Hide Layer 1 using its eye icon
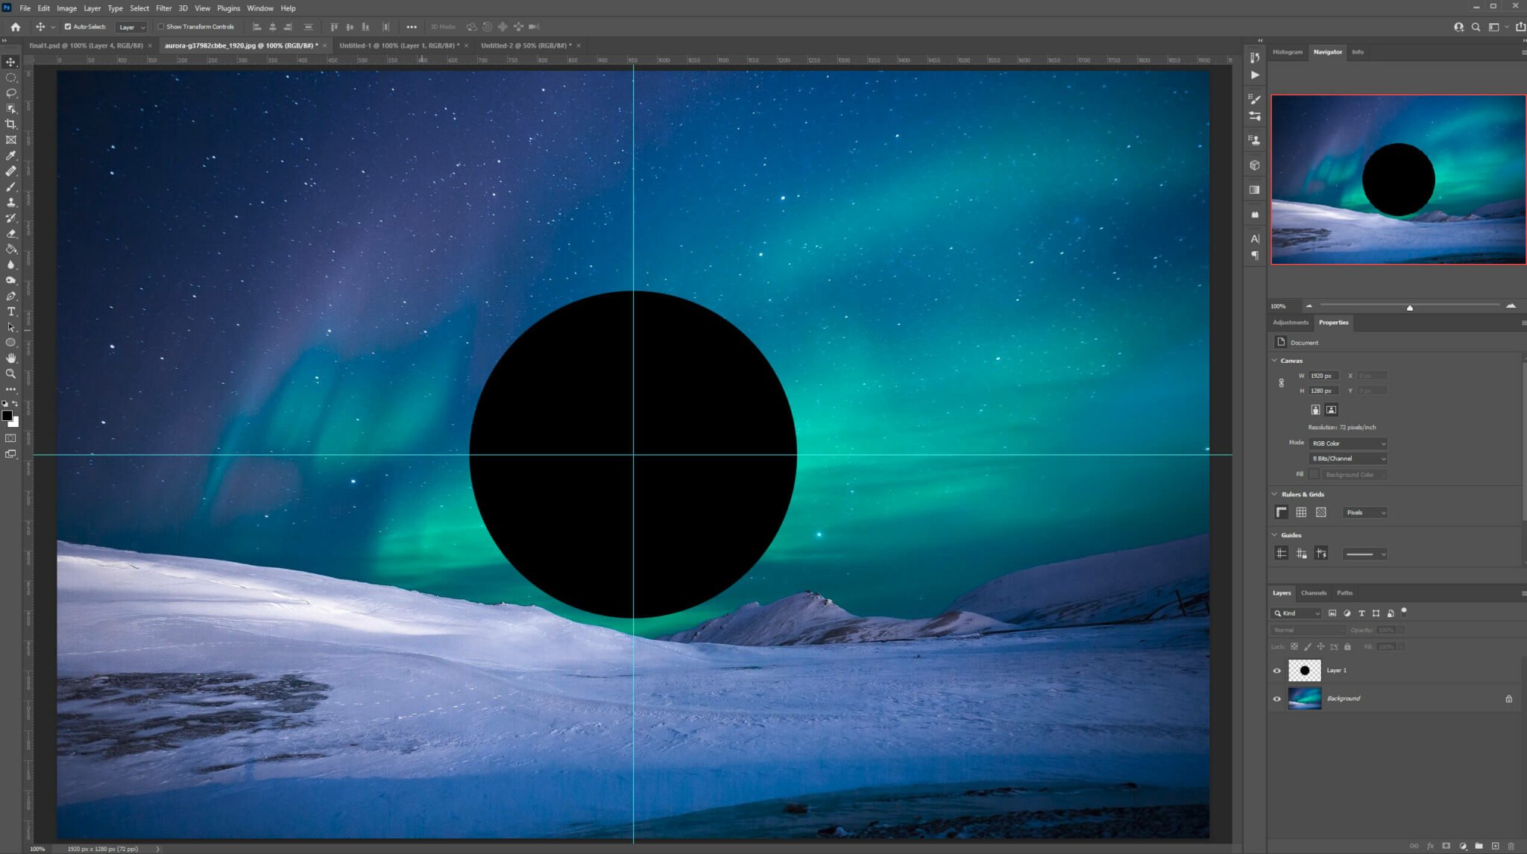 coord(1277,670)
